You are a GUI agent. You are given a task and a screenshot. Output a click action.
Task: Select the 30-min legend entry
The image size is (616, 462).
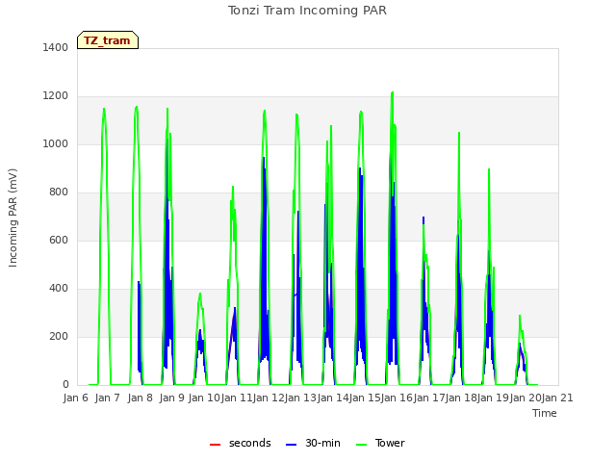coord(313,443)
